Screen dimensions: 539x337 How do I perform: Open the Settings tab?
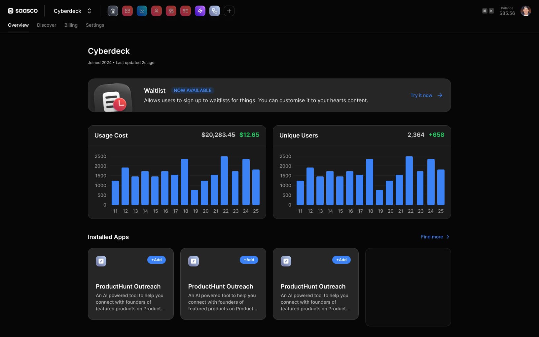coord(95,25)
